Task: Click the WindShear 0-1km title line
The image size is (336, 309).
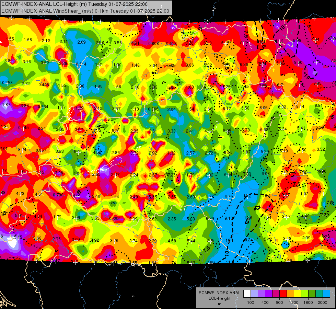Action: [x=85, y=11]
